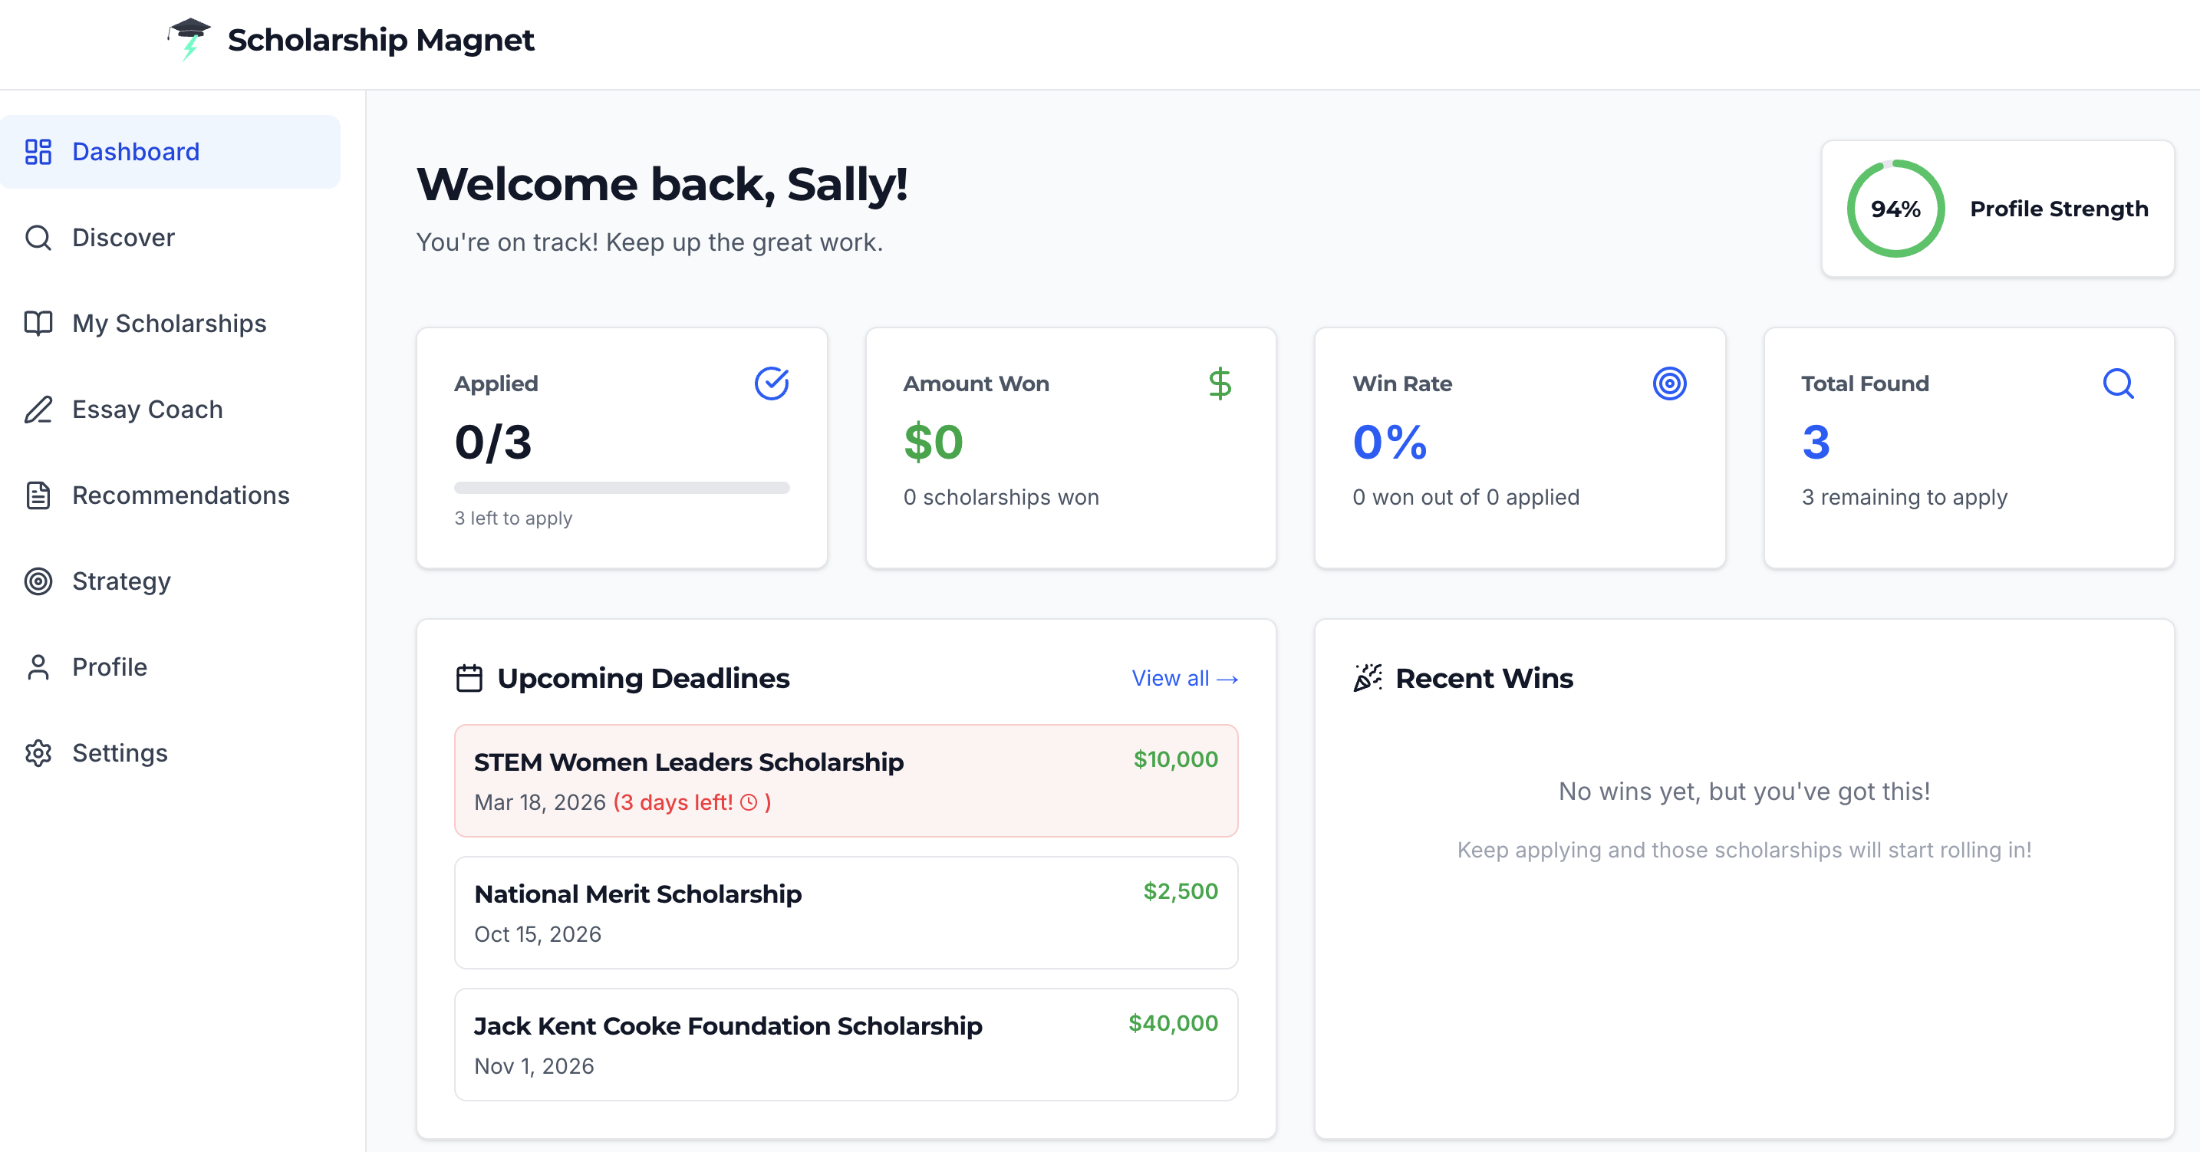Click the Amount Won dollar sign icon

point(1220,383)
